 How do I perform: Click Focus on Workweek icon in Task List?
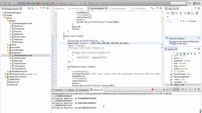click(x=181, y=13)
